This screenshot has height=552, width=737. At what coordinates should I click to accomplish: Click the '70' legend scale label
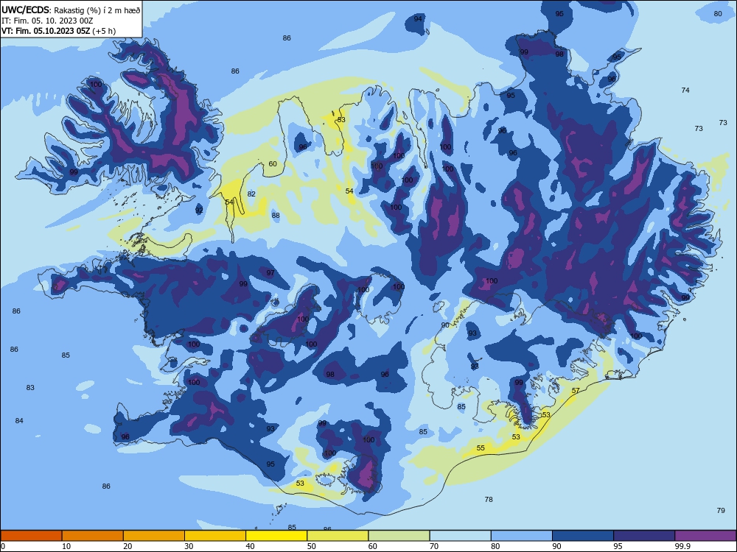(x=434, y=546)
